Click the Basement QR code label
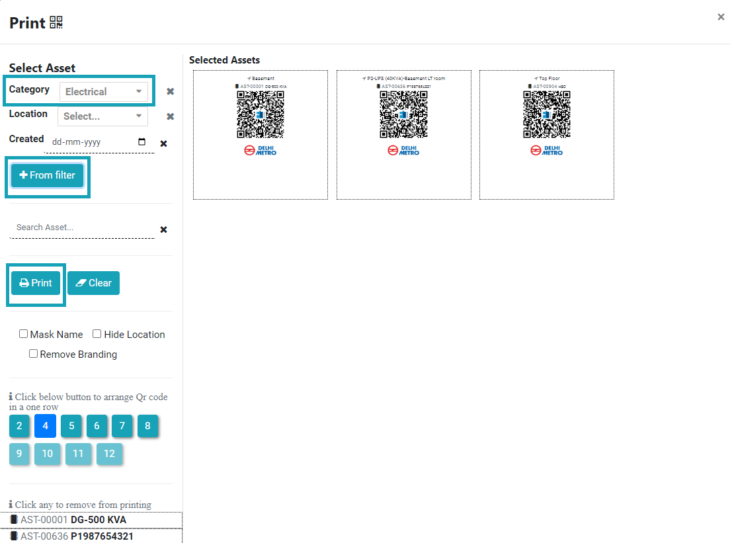The width and height of the screenshot is (730, 543). [261, 134]
